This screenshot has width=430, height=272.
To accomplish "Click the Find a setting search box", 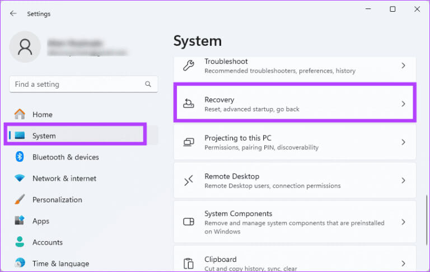I will pos(83,84).
